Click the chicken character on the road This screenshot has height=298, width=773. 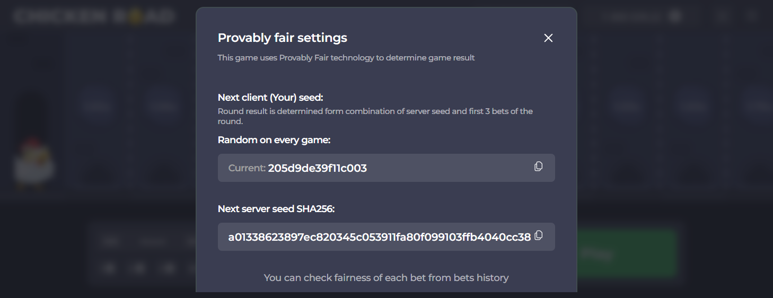point(34,162)
